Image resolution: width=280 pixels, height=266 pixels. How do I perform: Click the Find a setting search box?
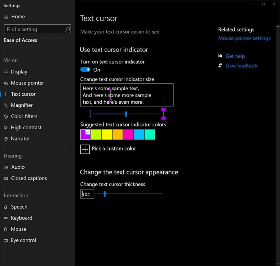(x=34, y=29)
